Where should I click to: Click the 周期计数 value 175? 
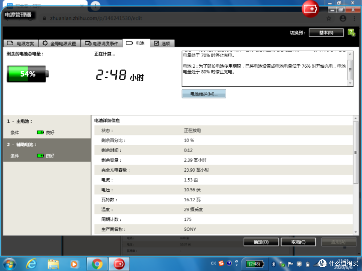188,219
